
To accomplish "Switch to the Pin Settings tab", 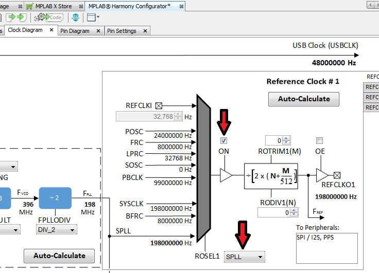I will [x=122, y=31].
